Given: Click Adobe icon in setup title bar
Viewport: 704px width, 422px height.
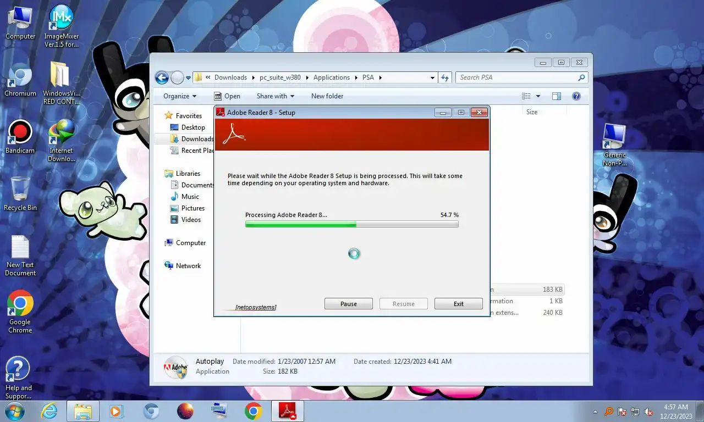Looking at the screenshot, I should click(221, 112).
